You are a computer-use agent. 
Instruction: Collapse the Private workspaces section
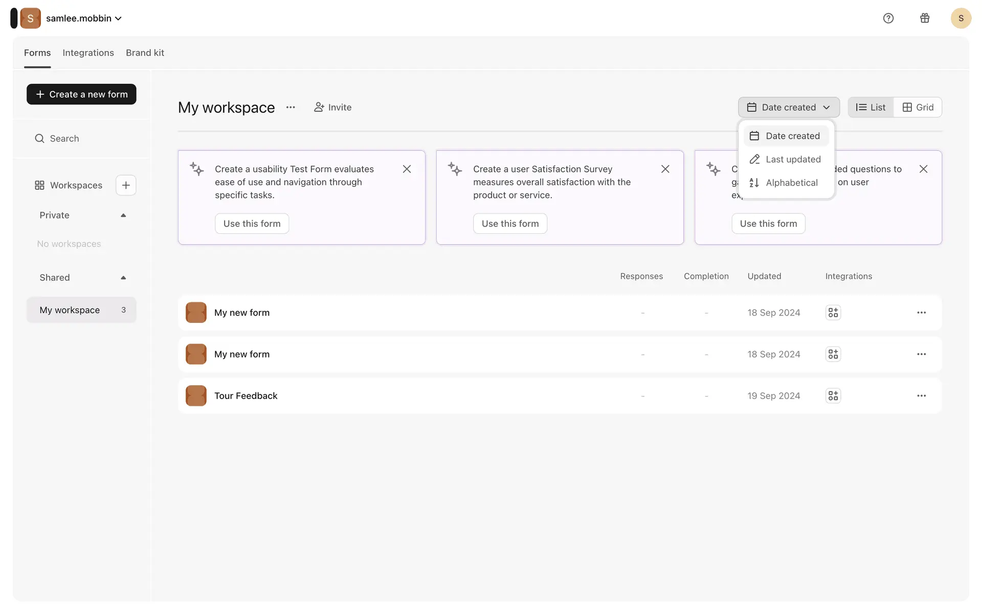123,215
